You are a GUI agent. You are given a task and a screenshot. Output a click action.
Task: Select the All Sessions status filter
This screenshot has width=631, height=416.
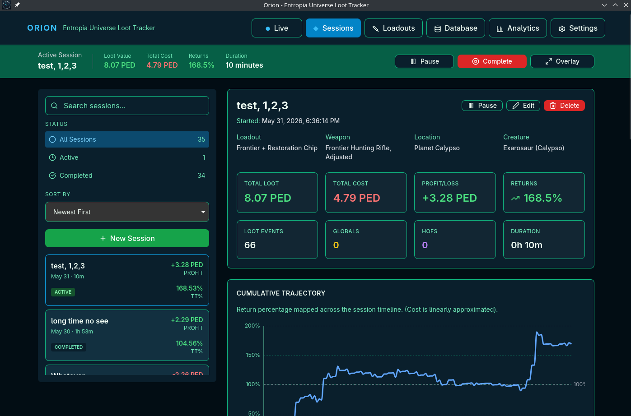[x=127, y=139]
